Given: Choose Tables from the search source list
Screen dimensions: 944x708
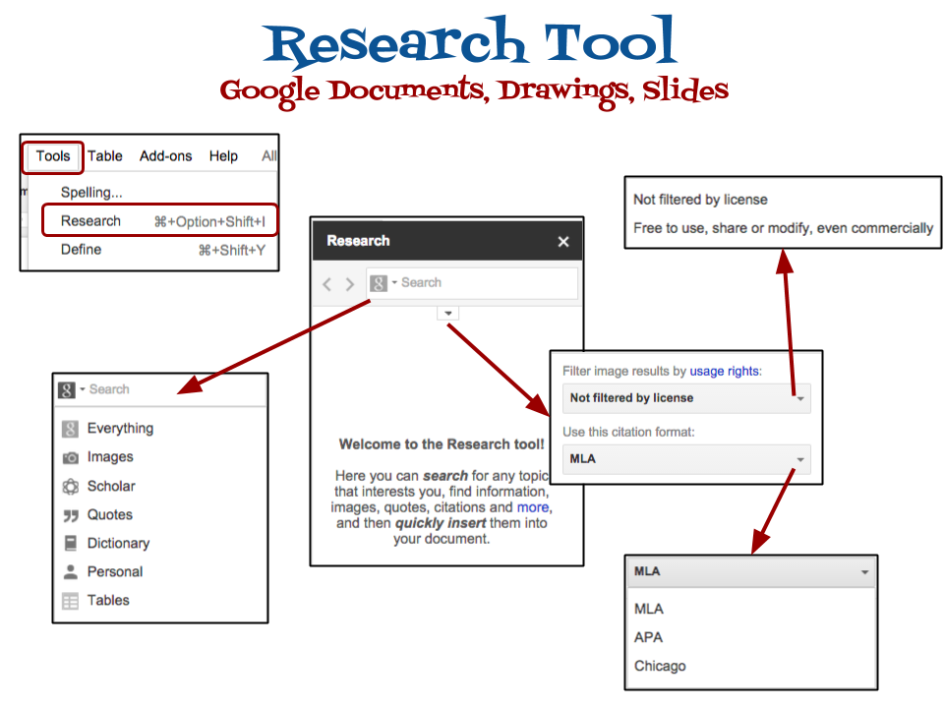Looking at the screenshot, I should [108, 600].
